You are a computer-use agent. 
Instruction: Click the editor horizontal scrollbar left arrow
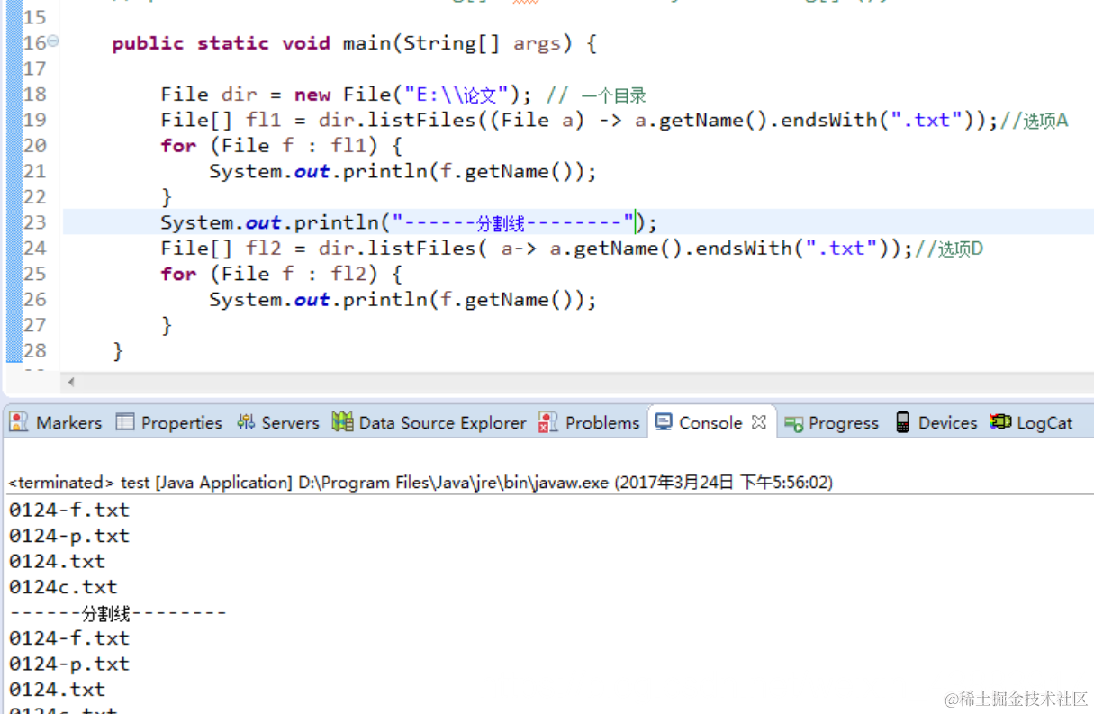pyautogui.click(x=70, y=382)
